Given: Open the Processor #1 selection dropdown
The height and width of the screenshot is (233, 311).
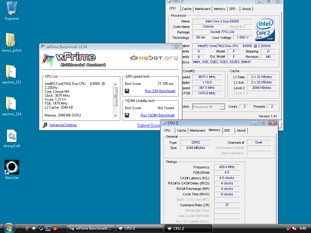Looking at the screenshot, I should [222, 107].
